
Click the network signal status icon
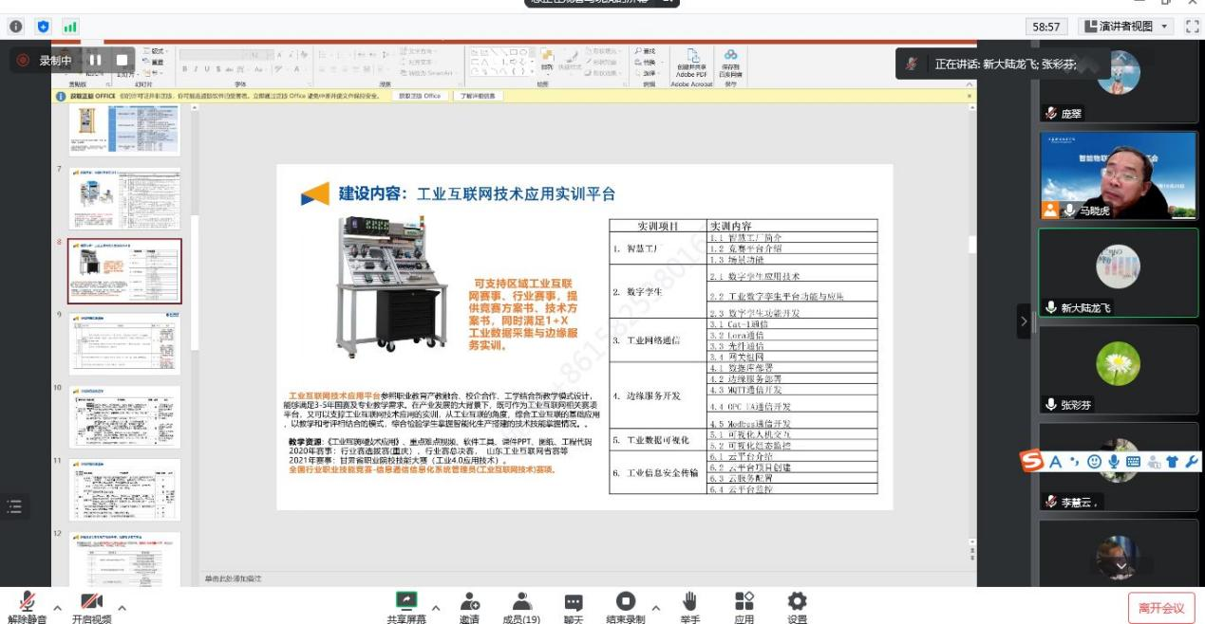click(70, 27)
